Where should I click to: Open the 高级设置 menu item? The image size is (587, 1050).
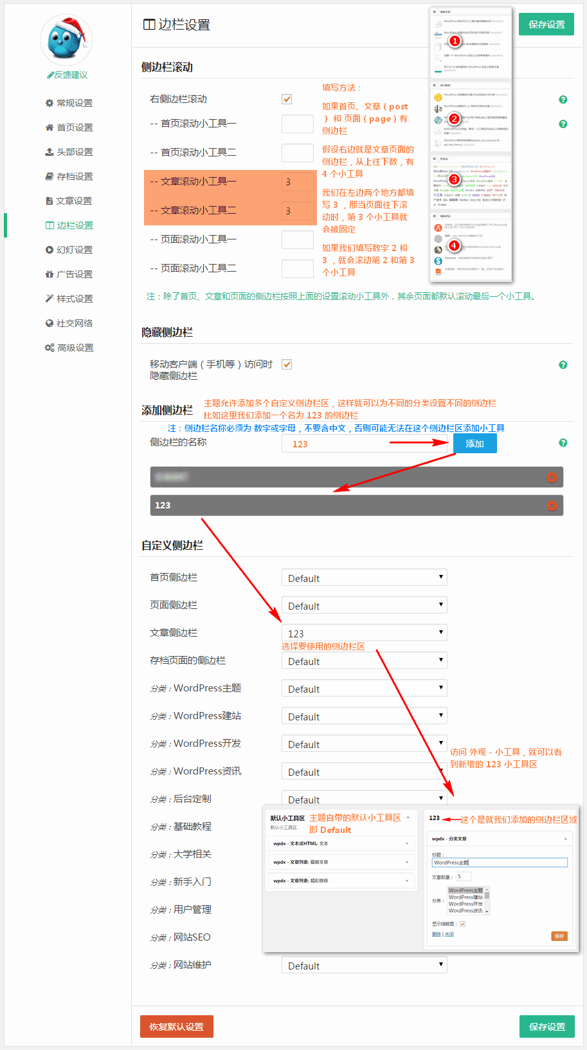tap(69, 348)
